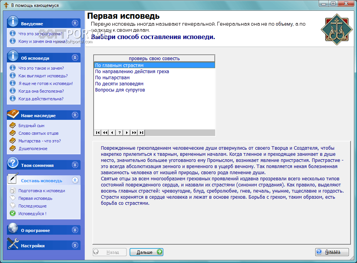This screenshot has height=263, width=357.
Task: Click info icon beside Что это такое и зачем
Action: pos(13,68)
